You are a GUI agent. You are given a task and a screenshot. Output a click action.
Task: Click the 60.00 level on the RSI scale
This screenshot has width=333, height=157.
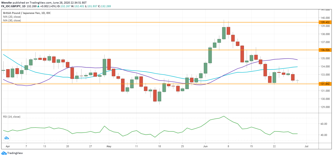(x=324, y=124)
